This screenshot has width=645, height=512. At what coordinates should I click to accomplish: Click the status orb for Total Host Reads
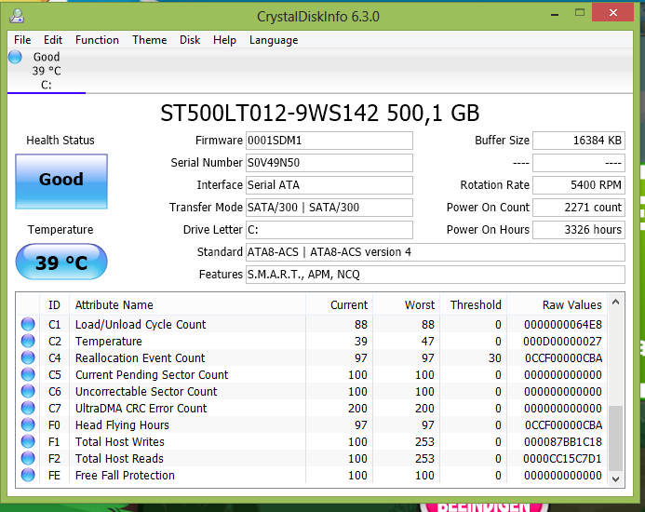[28, 458]
